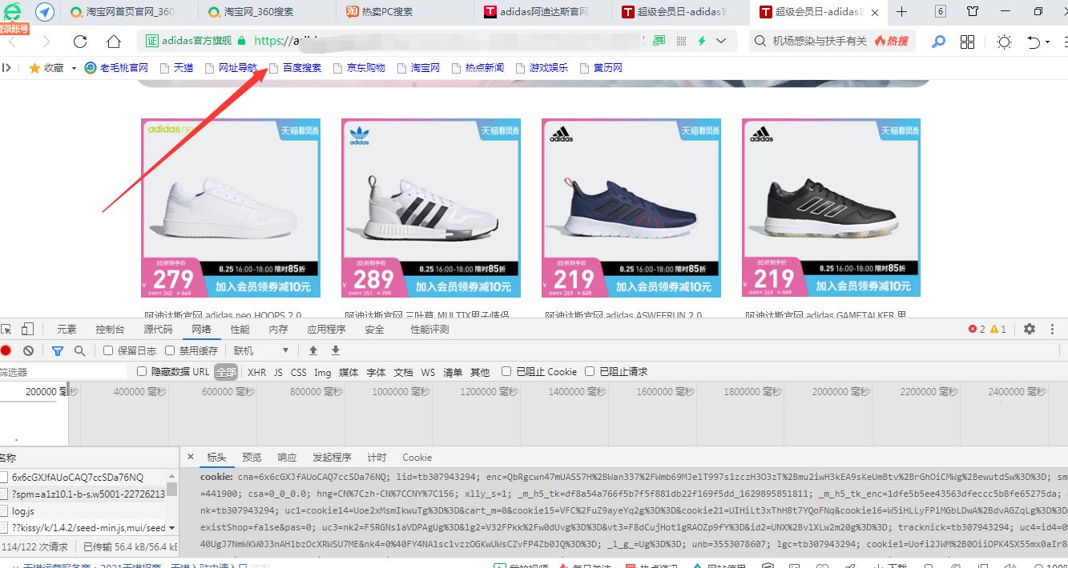The width and height of the screenshot is (1068, 568).
Task: Expand the chevron beside the lightning icon
Action: (x=720, y=41)
